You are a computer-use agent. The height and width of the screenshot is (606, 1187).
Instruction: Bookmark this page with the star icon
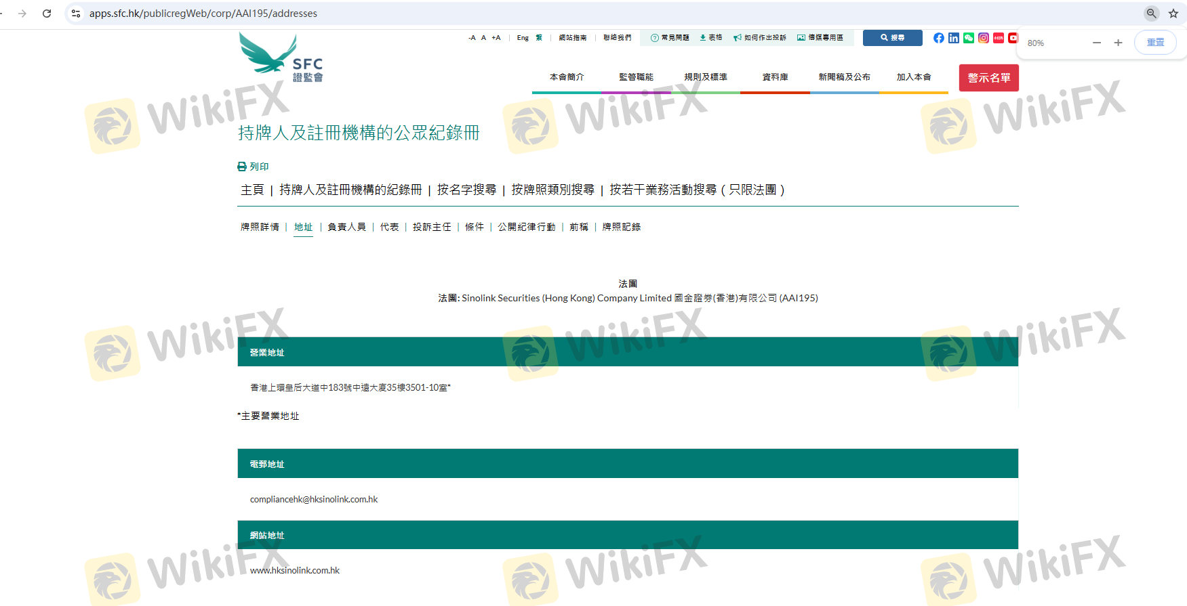[x=1173, y=14]
